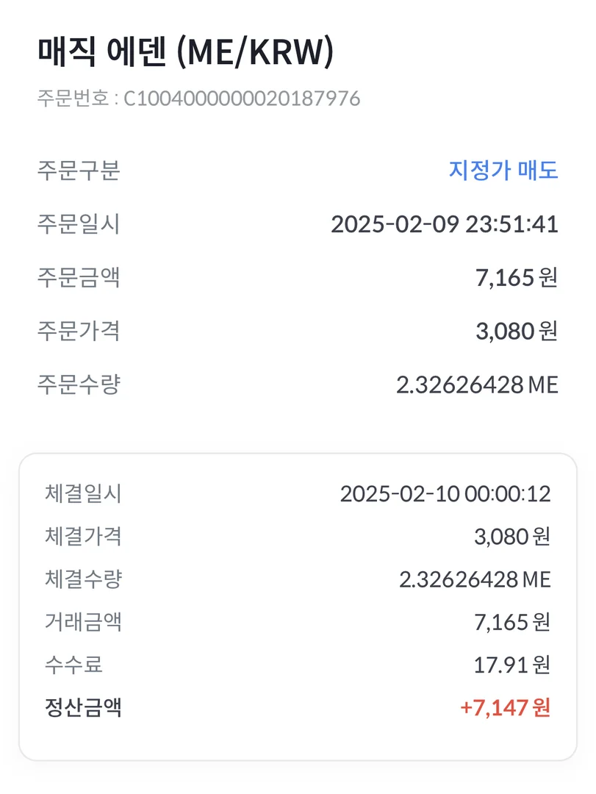Click order number C1004000000020187976

coord(241,99)
